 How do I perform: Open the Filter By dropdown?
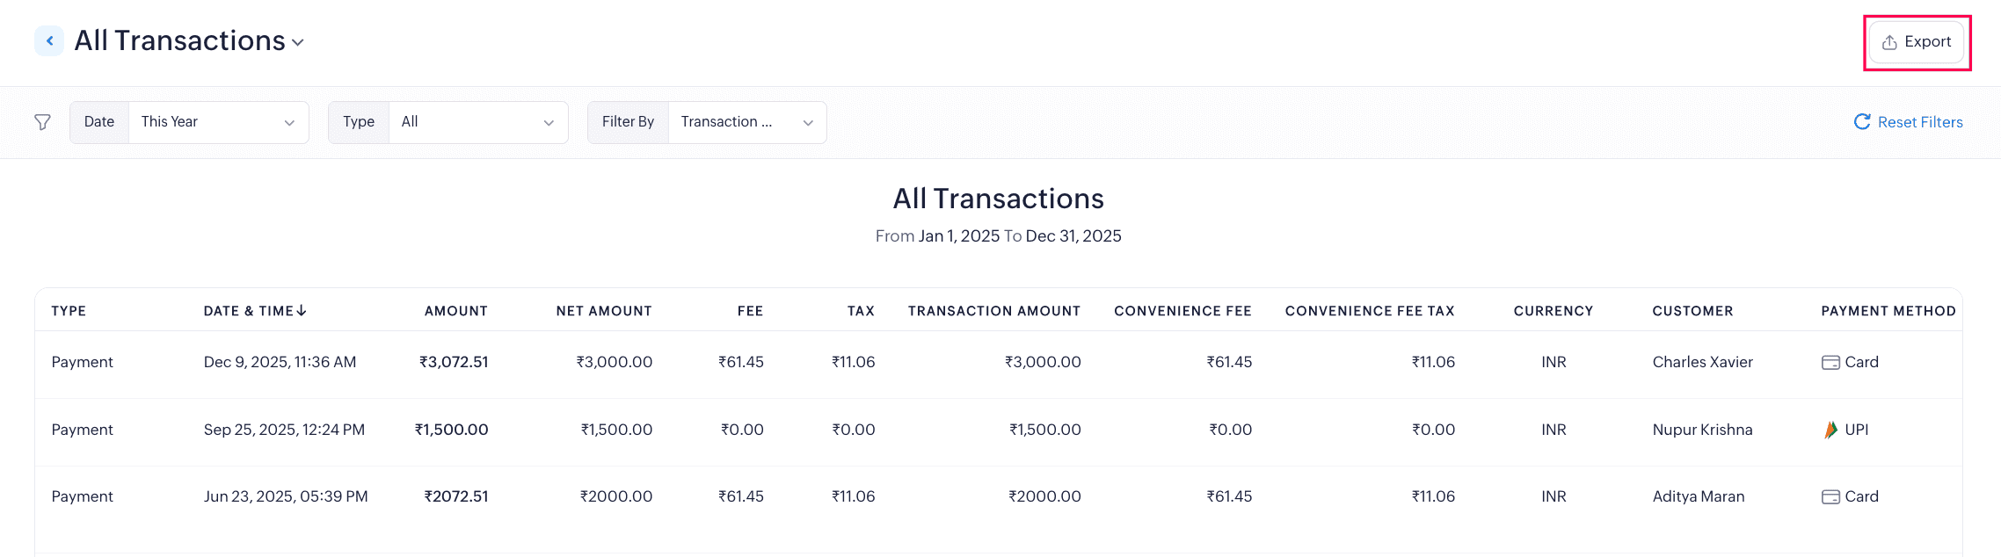746,122
